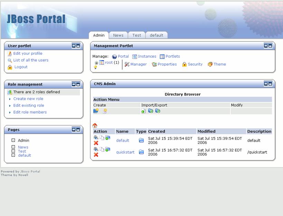
Task: Click the Admin entry in Pages portlet
Action: (x=23, y=141)
